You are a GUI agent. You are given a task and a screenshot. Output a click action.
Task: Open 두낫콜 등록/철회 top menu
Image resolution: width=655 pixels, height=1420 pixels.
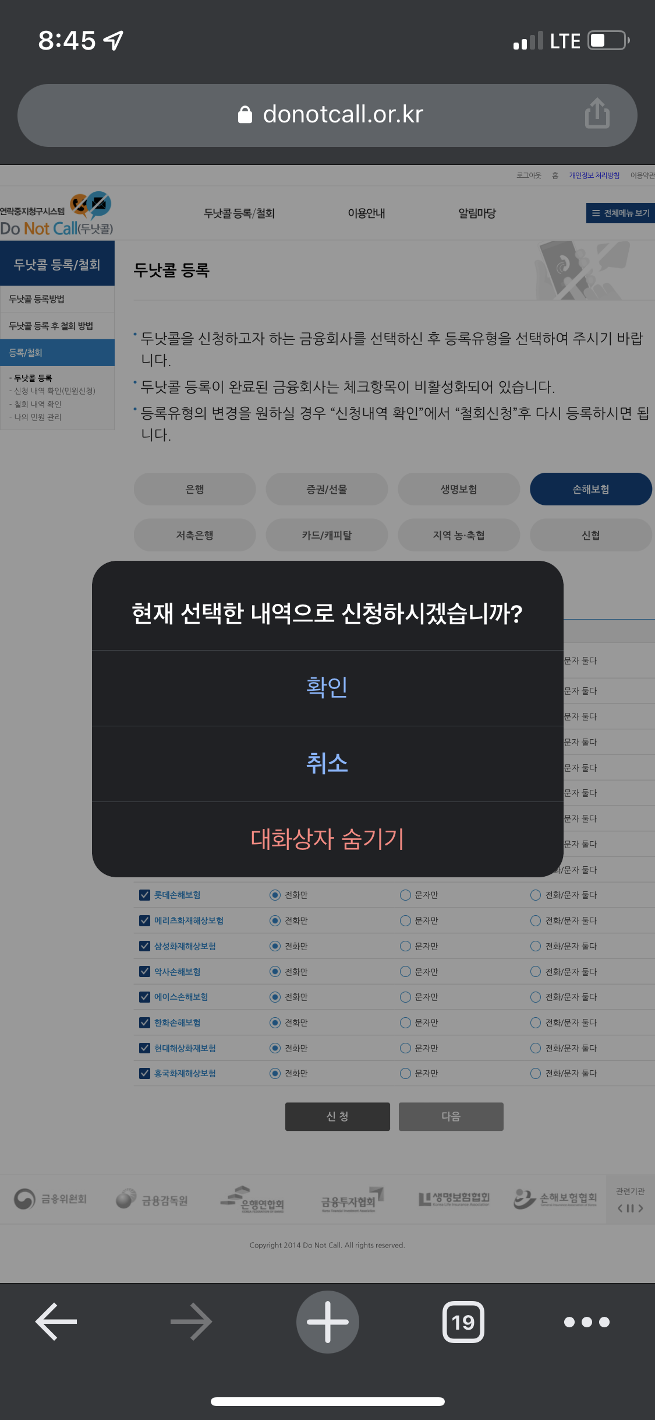[239, 213]
